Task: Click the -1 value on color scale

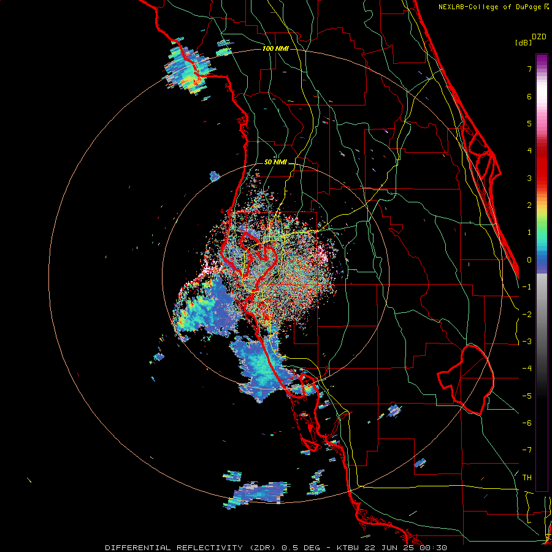Action: click(x=527, y=287)
